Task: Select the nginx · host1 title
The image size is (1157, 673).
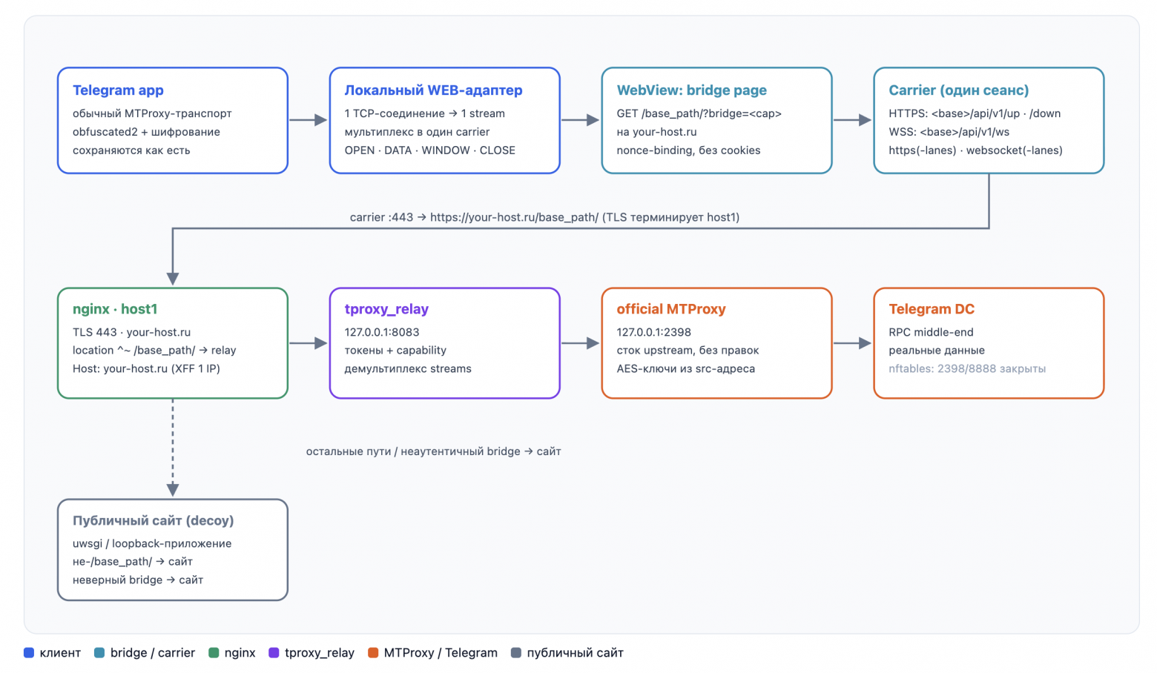Action: coord(115,309)
